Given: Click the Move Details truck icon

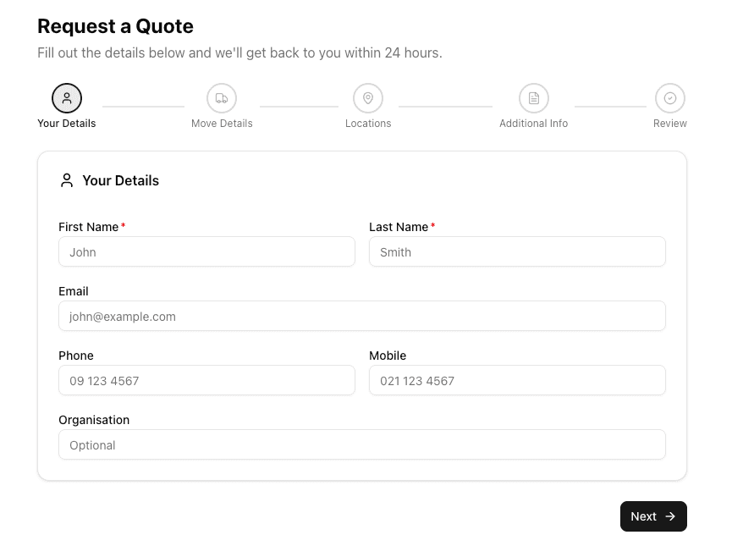Looking at the screenshot, I should click(x=222, y=97).
